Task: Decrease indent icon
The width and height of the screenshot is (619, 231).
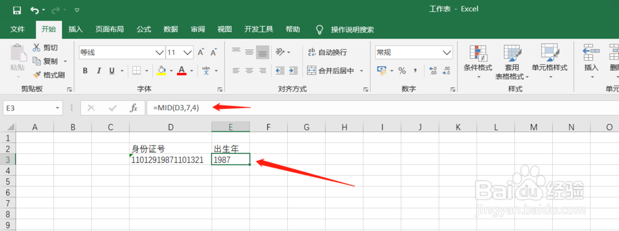Action: (280, 71)
